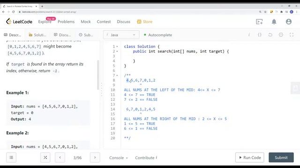Open the playground terminal icon
Screen dimensions: 300x168
click(259, 22)
